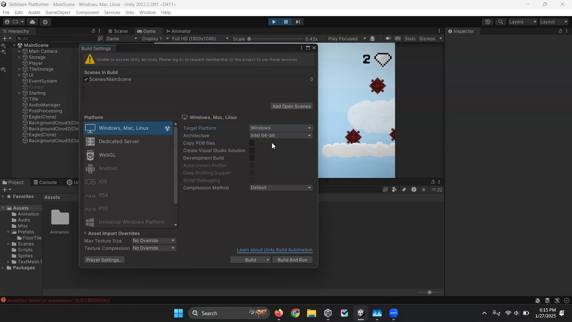Viewport: 572px width, 322px height.
Task: Open the Play Focused dropdown
Action: click(347, 38)
